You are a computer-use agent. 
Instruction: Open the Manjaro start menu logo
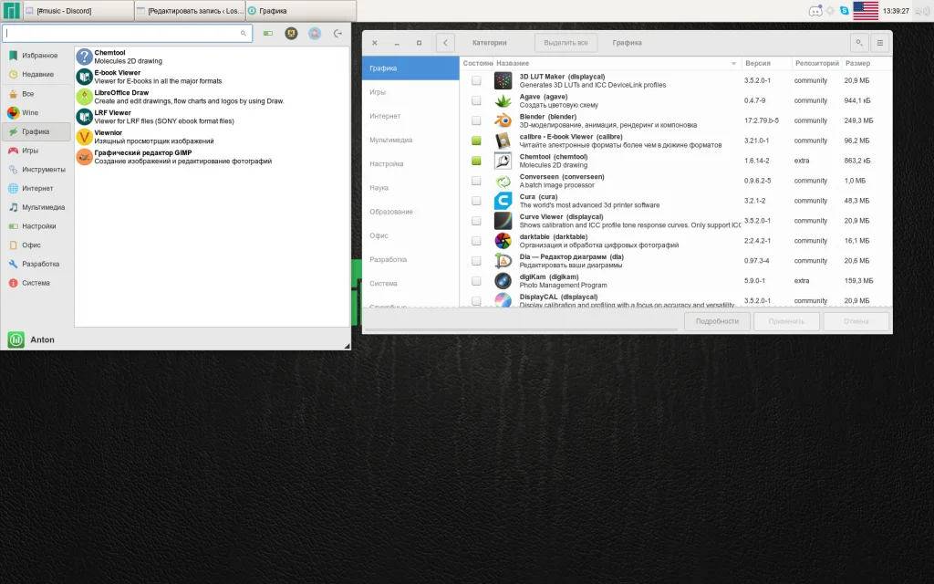11,10
